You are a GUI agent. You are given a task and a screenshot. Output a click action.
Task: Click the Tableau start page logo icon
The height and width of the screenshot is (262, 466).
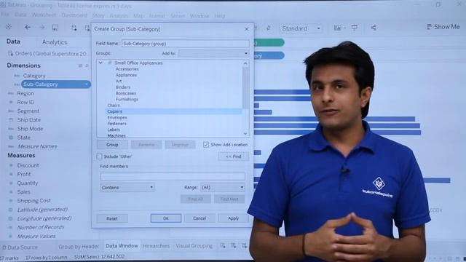coord(8,27)
